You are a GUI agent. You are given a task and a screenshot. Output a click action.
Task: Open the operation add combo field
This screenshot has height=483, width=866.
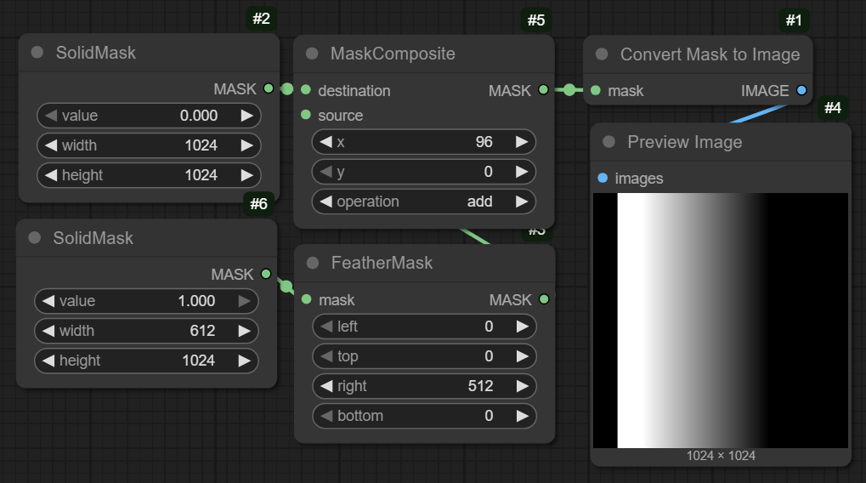click(423, 202)
